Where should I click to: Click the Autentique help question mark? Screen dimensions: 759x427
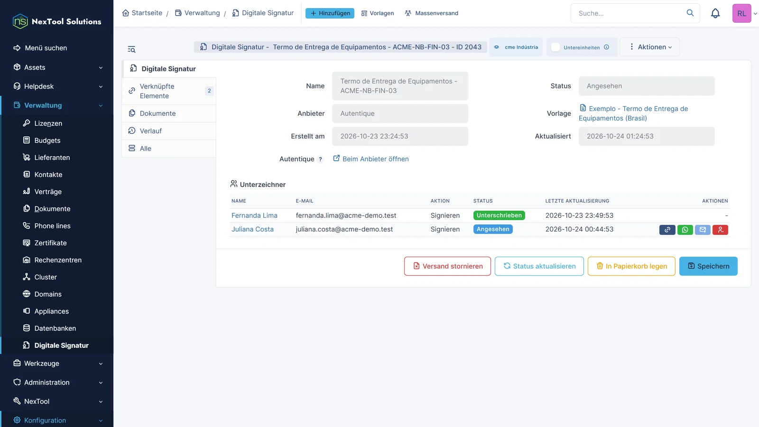pyautogui.click(x=320, y=159)
